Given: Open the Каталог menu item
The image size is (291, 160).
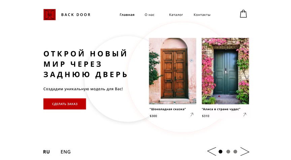Looking at the screenshot, I should coord(176,15).
